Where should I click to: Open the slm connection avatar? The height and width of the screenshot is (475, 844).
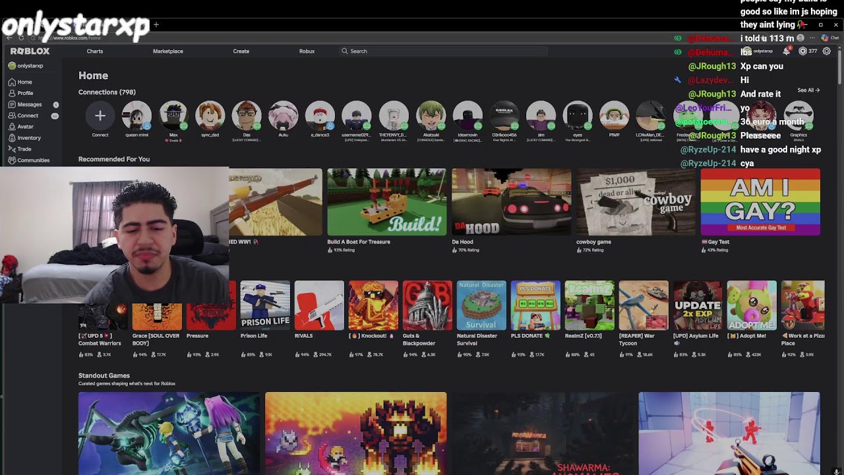pyautogui.click(x=541, y=116)
